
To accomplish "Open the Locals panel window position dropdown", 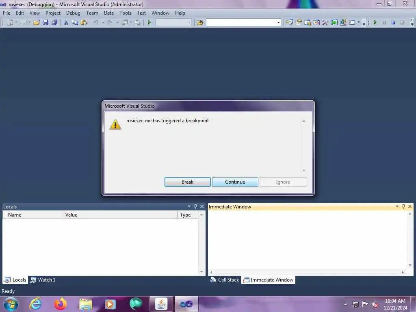I will [x=189, y=206].
